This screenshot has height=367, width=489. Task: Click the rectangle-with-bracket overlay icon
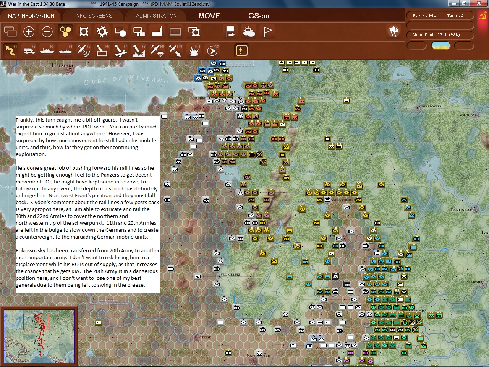coord(194,31)
